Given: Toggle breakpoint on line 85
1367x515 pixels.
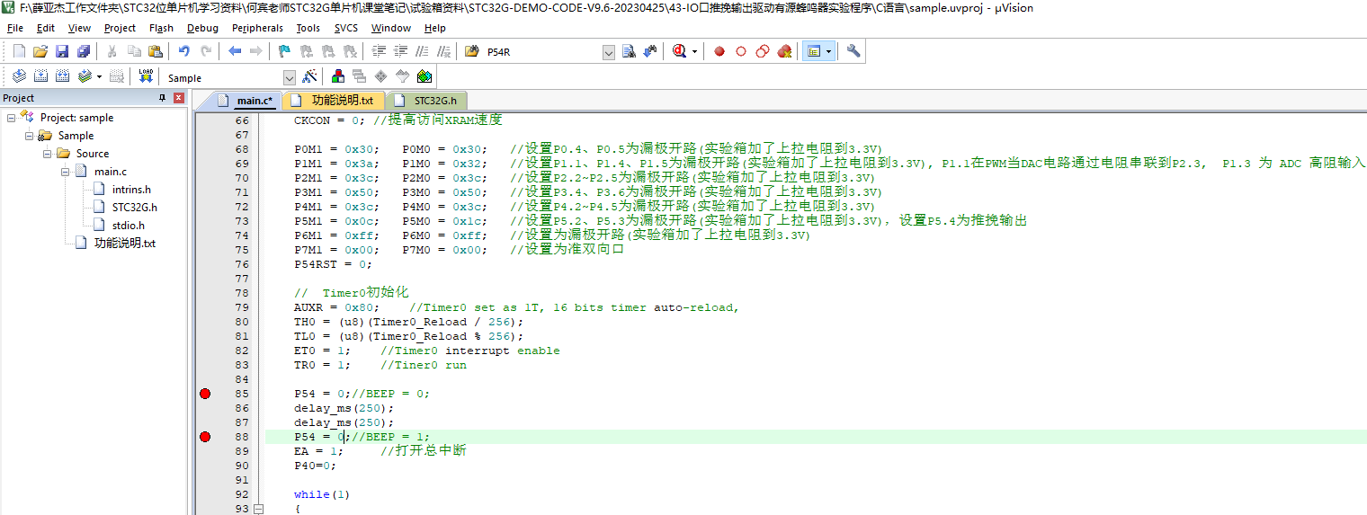Looking at the screenshot, I should point(205,394).
